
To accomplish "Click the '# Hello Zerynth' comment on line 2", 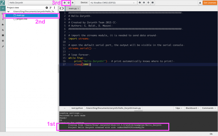I will click(79, 16).
